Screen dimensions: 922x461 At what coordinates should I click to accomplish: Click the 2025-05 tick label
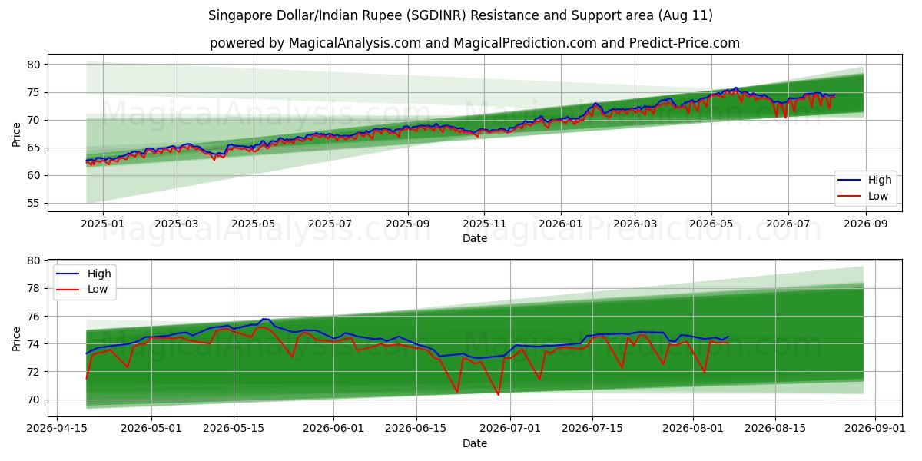tap(254, 224)
